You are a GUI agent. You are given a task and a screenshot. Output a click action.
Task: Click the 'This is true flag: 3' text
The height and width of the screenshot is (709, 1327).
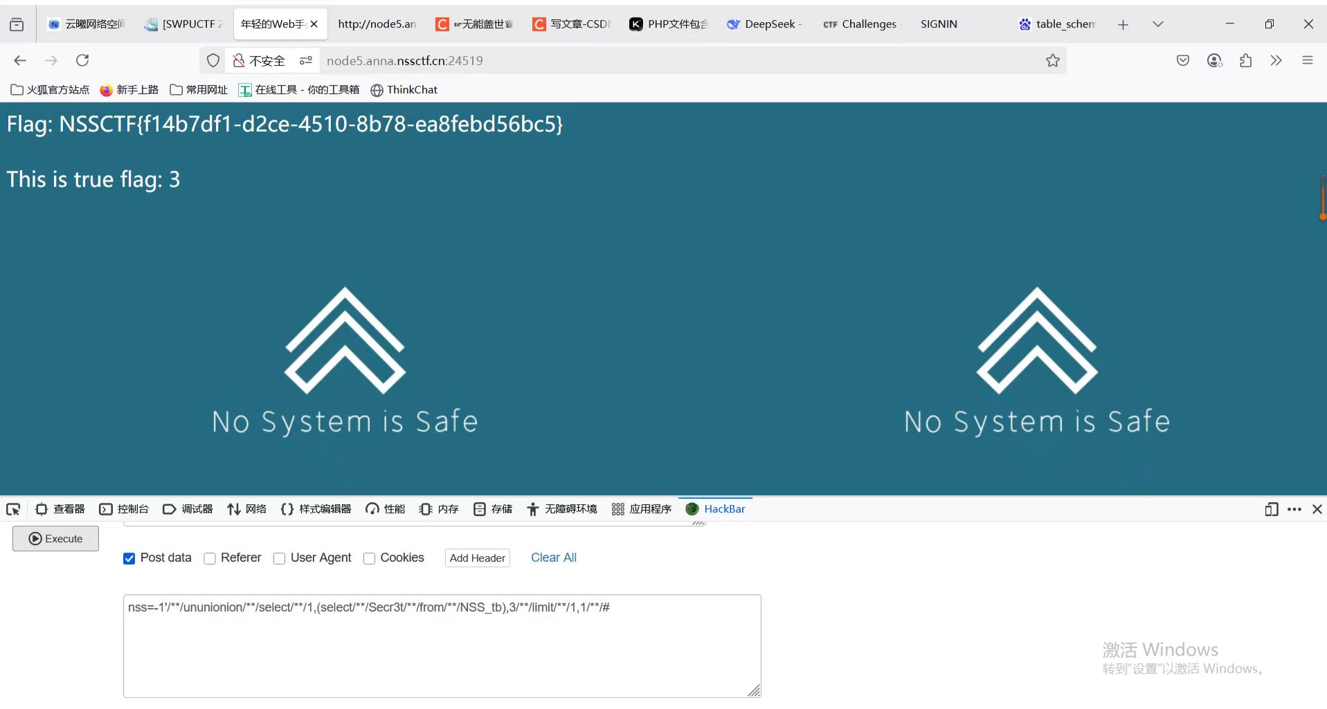(x=93, y=180)
